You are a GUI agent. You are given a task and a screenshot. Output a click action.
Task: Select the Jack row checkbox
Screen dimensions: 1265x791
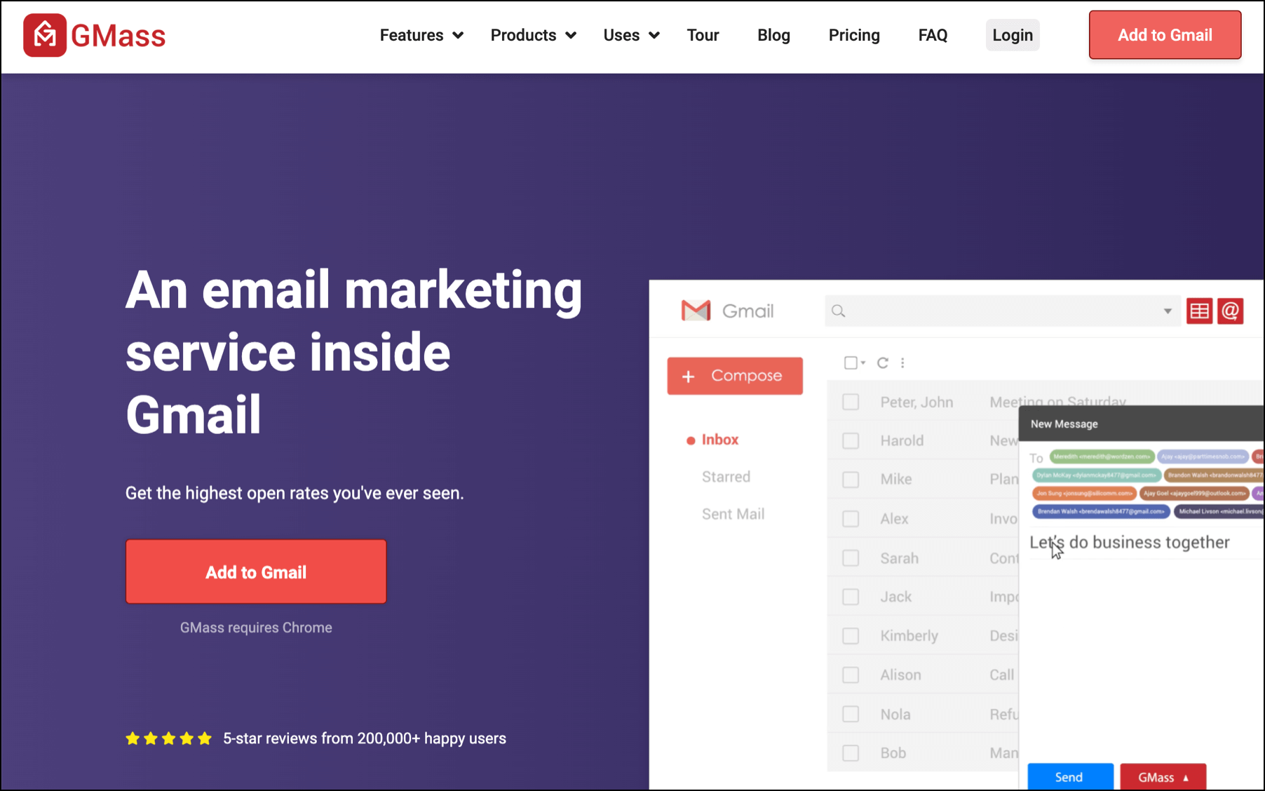tap(851, 597)
